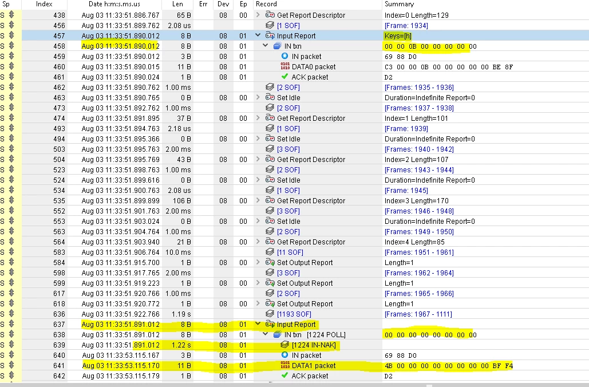This screenshot has width=589, height=387.
Task: Select length cell '1.22 s' in row 639
Action: click(x=181, y=345)
